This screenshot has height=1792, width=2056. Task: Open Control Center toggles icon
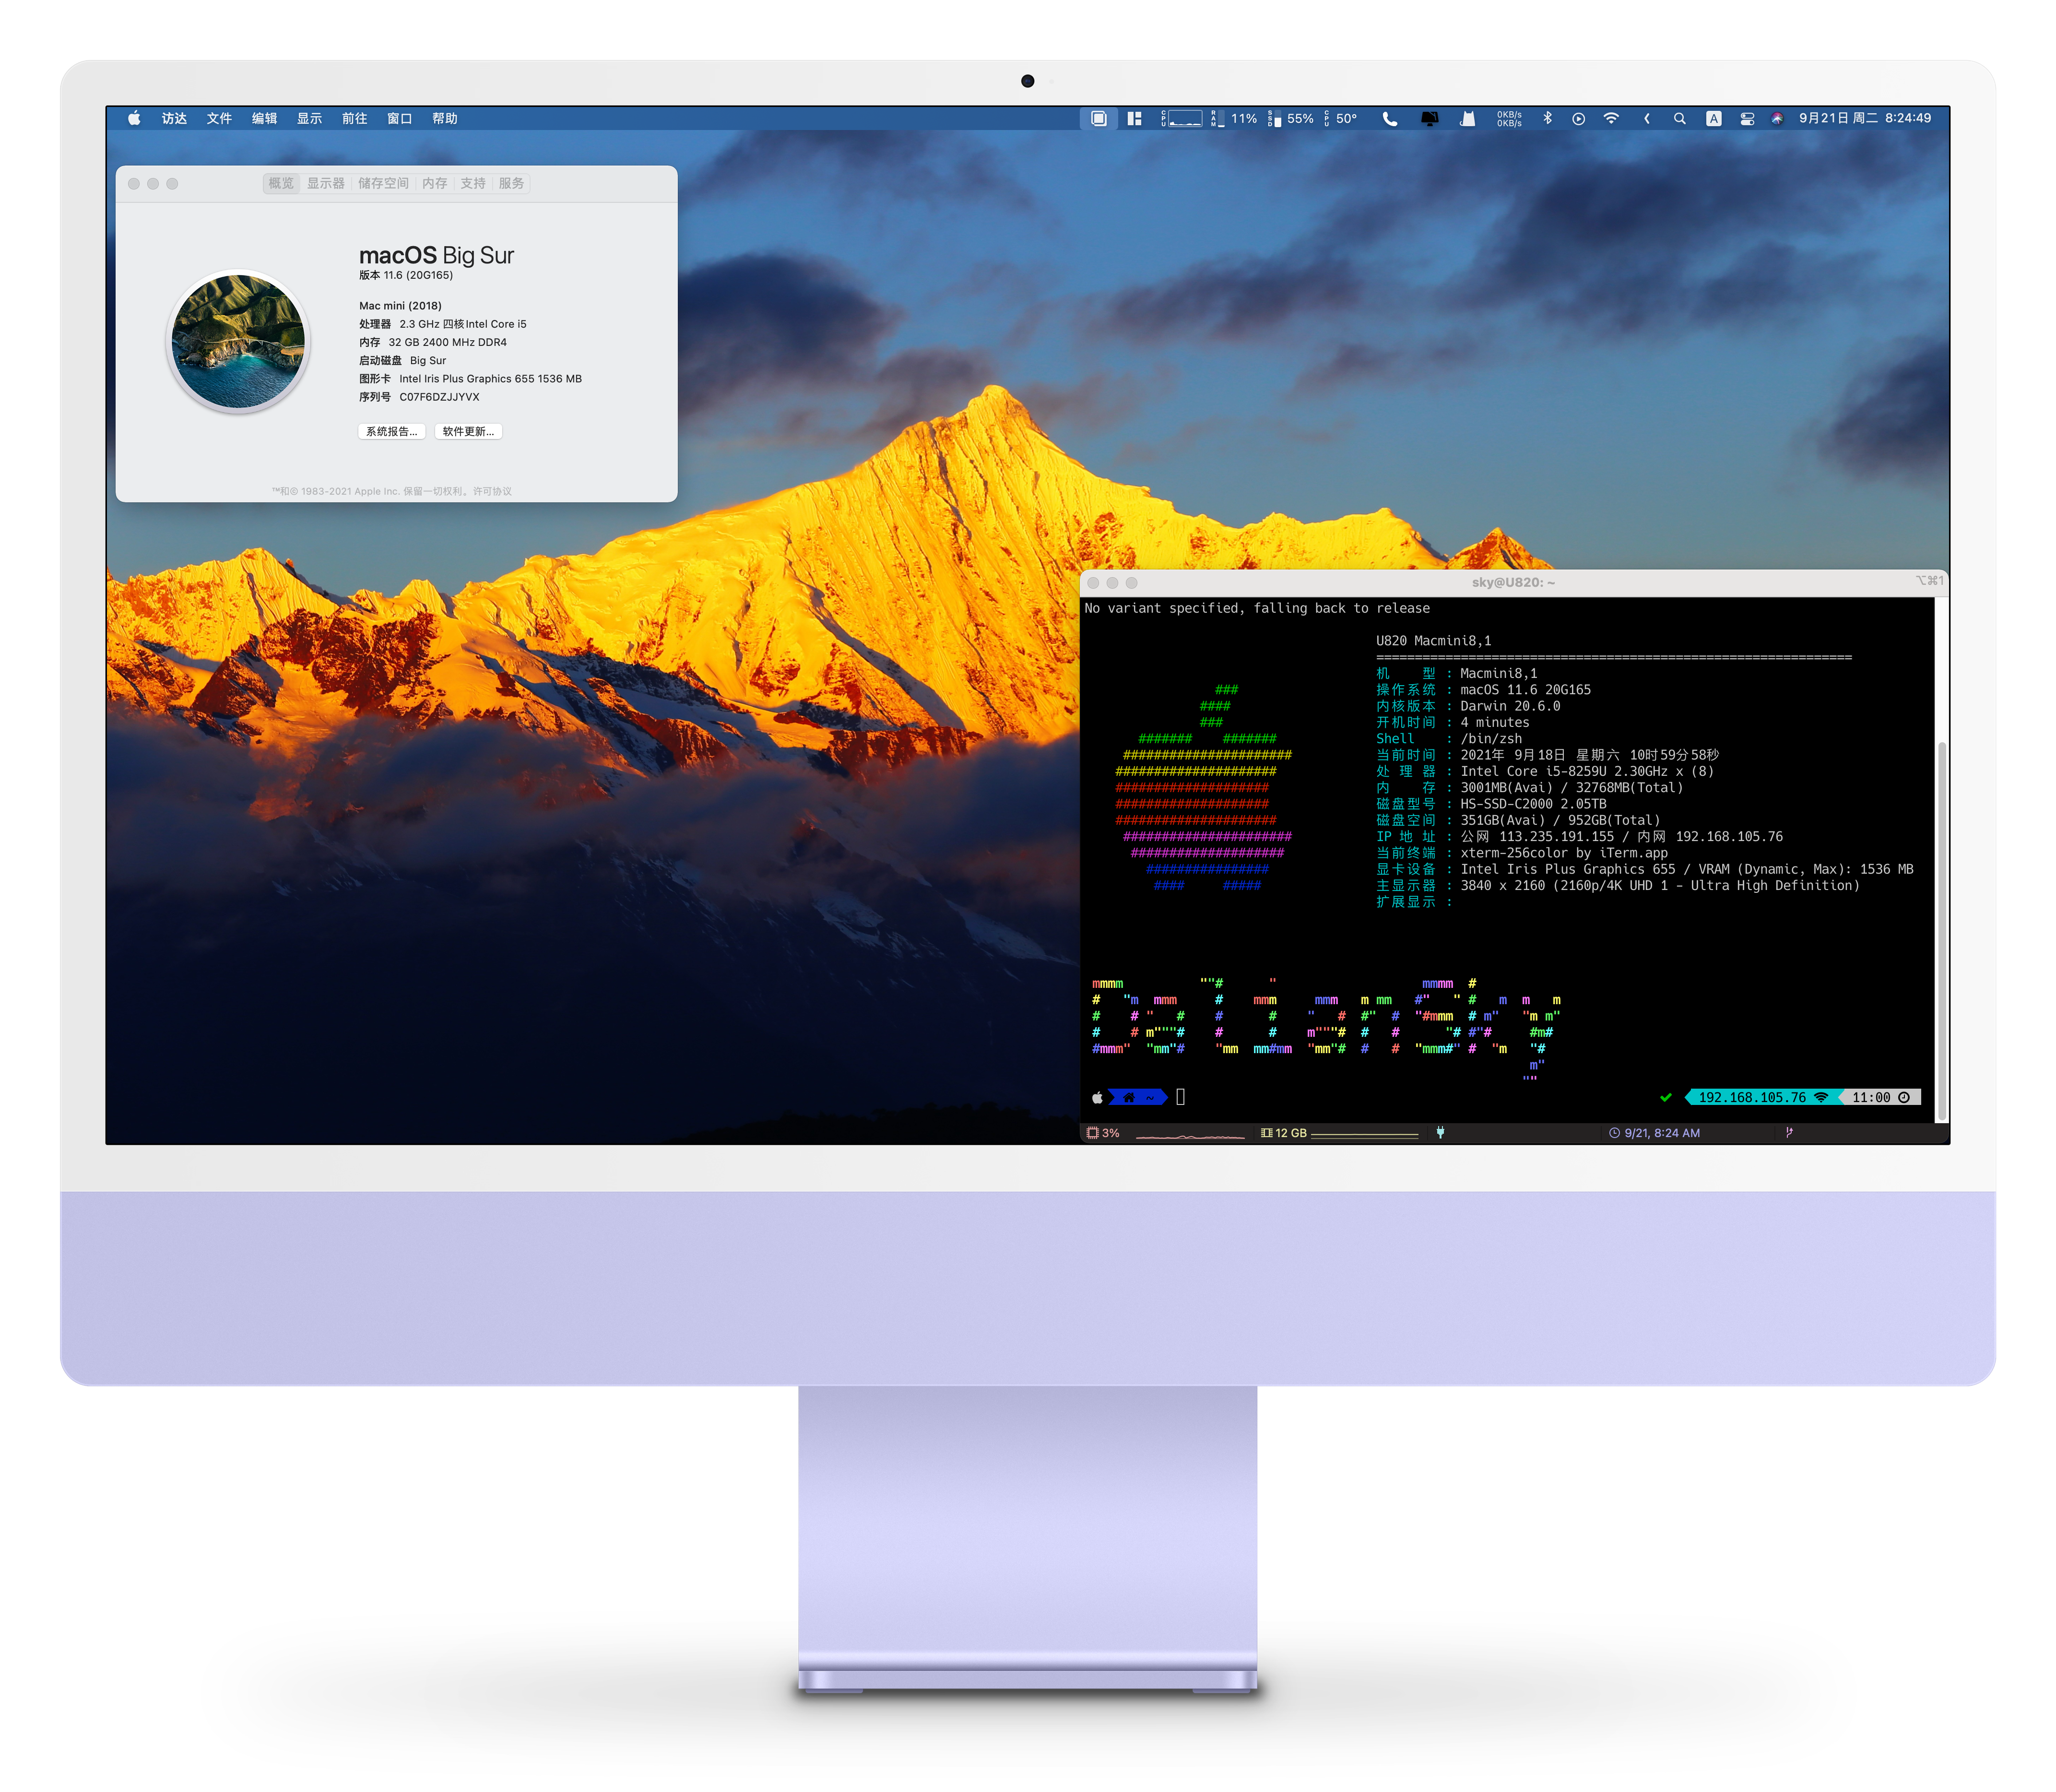[x=1747, y=118]
